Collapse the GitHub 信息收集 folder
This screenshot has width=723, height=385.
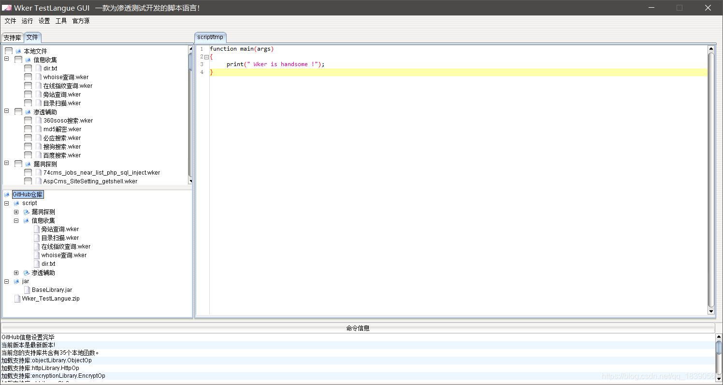point(16,220)
